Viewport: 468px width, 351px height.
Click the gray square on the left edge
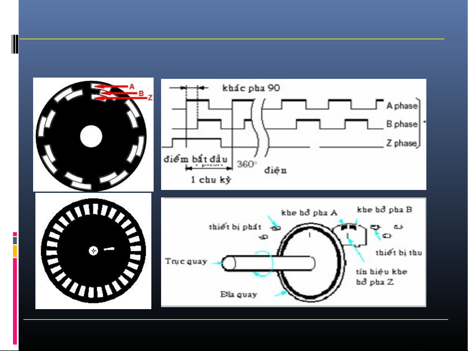point(15,241)
